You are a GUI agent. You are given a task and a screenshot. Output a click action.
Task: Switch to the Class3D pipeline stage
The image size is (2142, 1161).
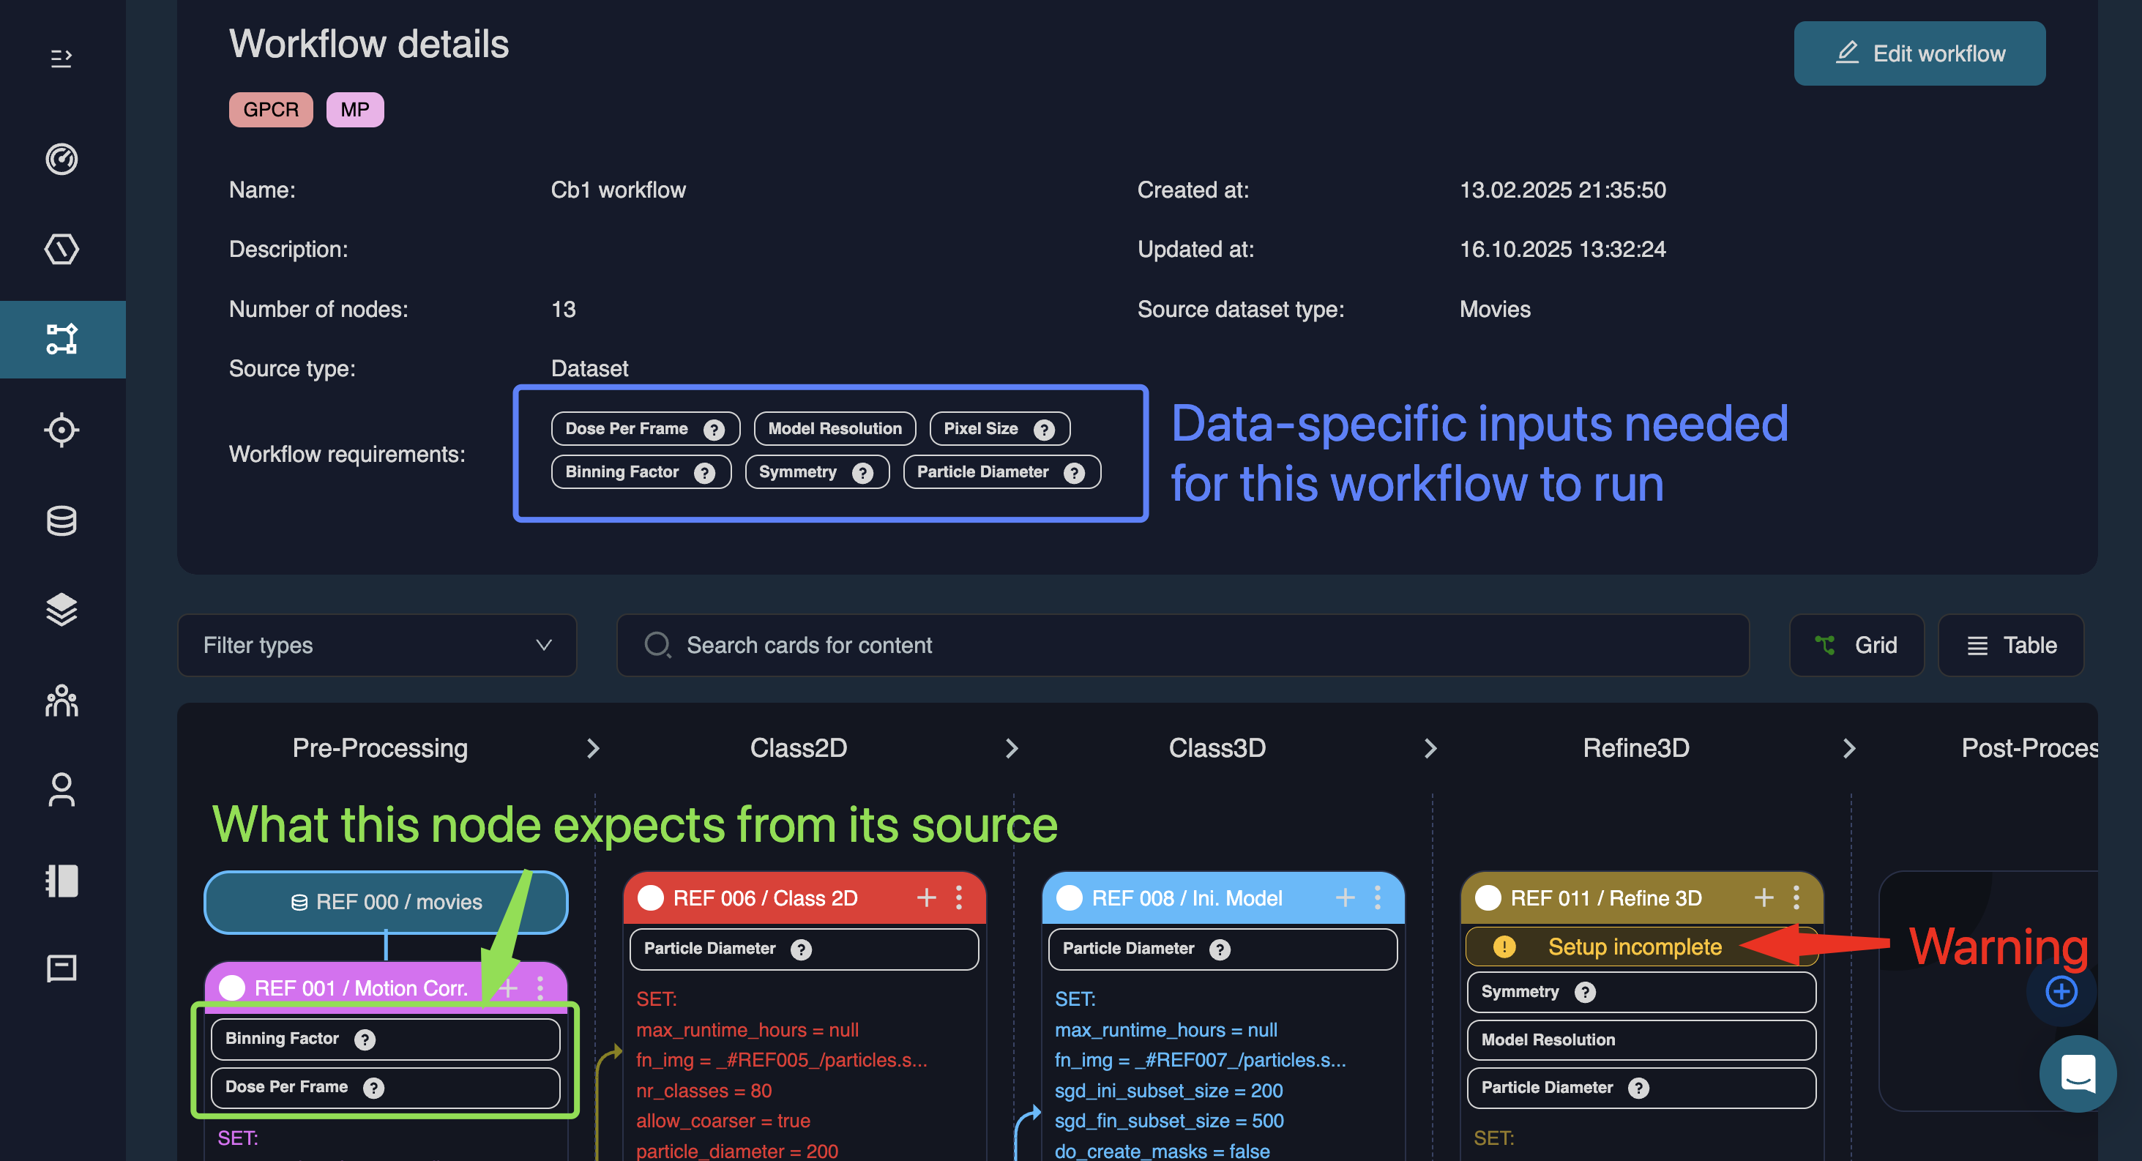point(1217,747)
